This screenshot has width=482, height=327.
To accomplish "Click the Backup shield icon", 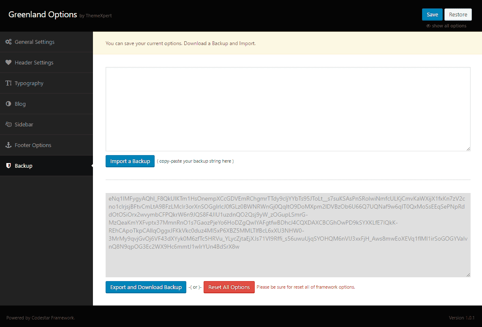I will 8,166.
